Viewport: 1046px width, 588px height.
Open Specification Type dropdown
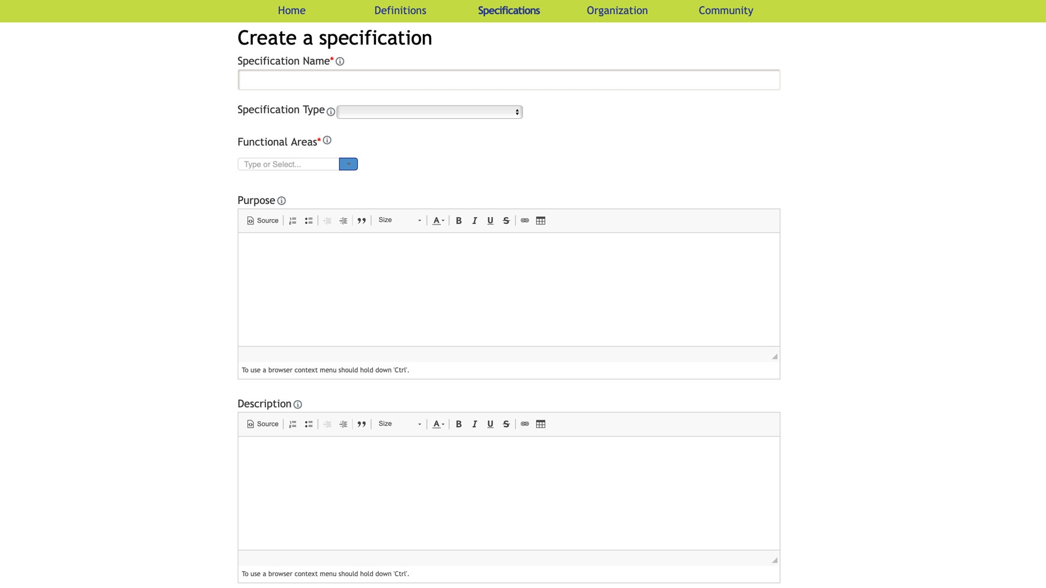pyautogui.click(x=429, y=112)
